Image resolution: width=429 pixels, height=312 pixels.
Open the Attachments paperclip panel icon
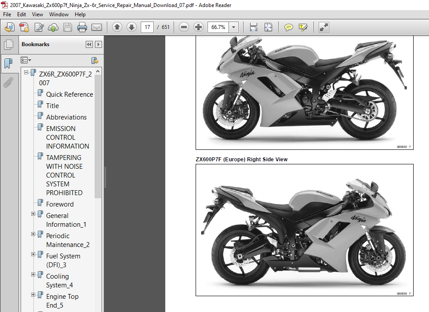pos(8,82)
